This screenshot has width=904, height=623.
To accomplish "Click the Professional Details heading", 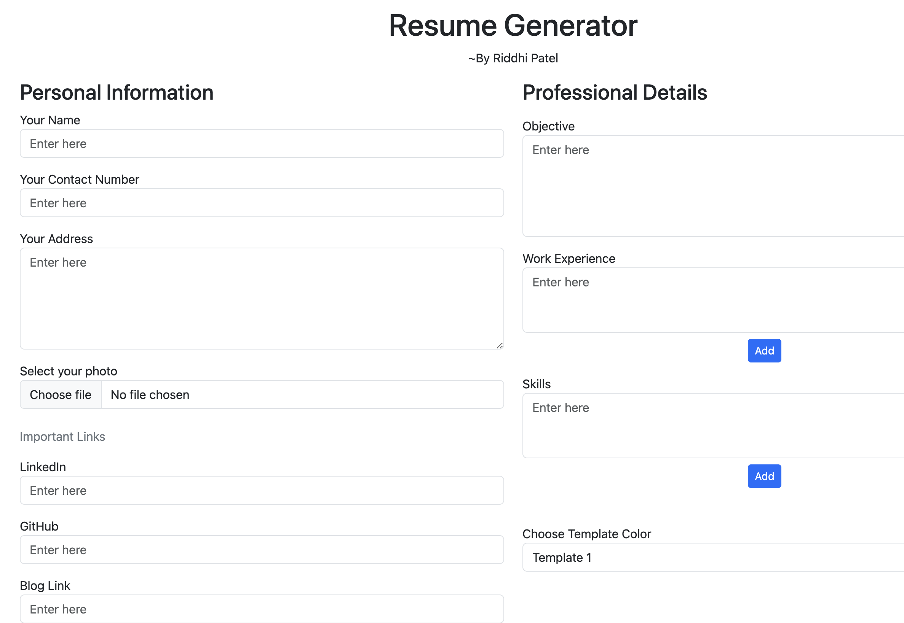I will coord(615,92).
